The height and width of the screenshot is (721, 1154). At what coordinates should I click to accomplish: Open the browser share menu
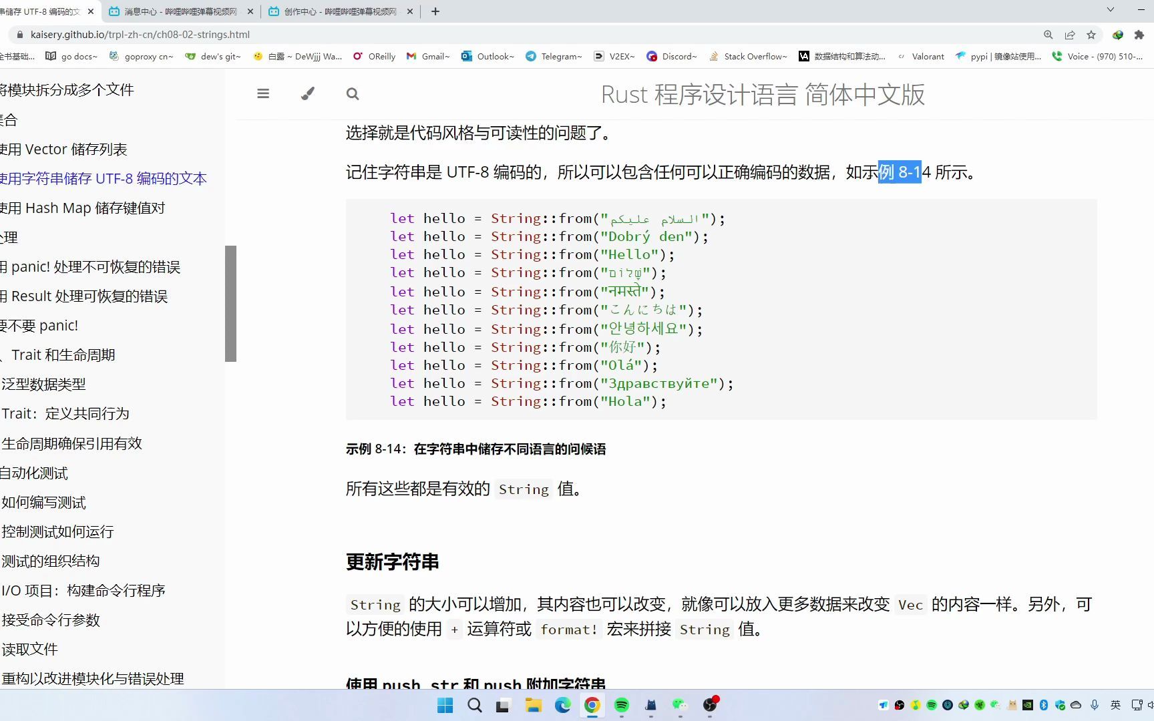click(1070, 34)
